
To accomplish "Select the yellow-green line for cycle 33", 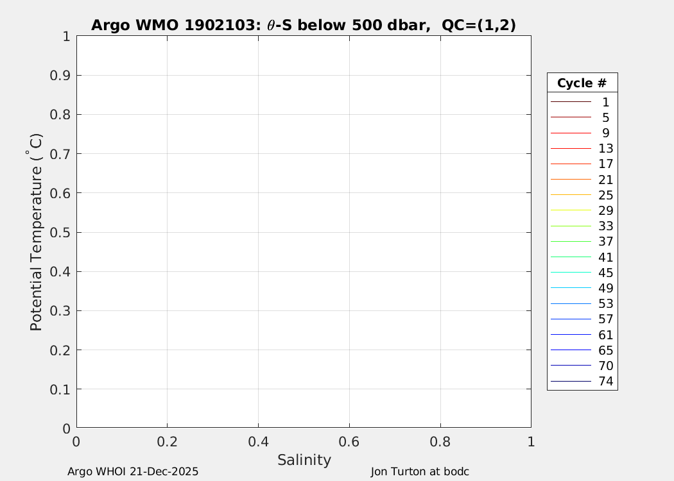I will point(570,226).
